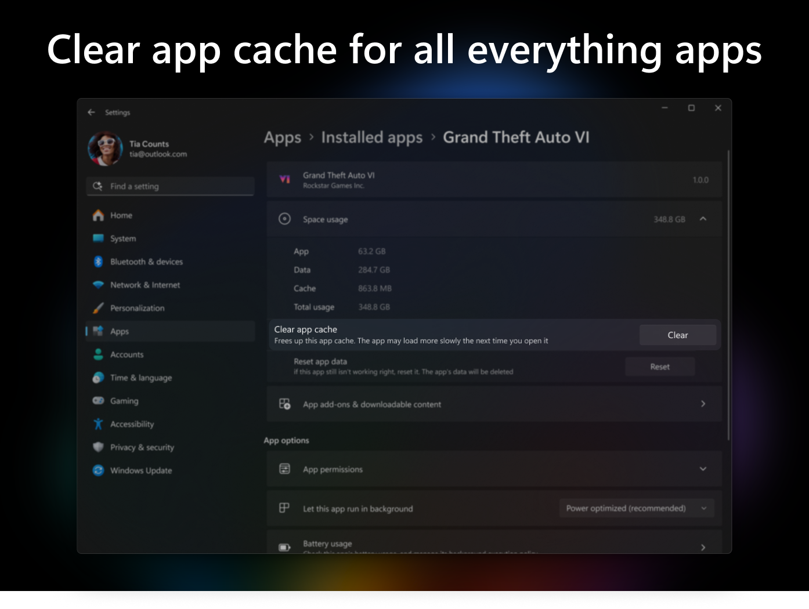Click Tia Counts profile picture
Image resolution: width=809 pixels, height=609 pixels.
[x=105, y=149]
